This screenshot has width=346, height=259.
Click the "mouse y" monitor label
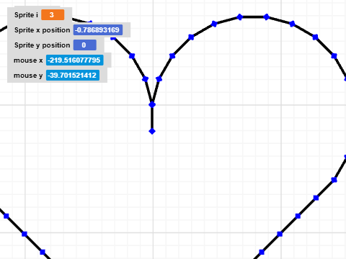click(x=28, y=76)
